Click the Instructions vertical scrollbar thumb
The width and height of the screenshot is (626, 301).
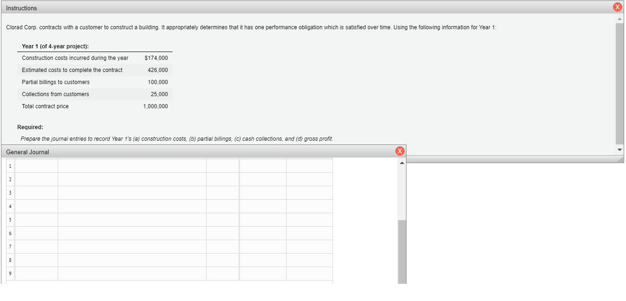(619, 84)
